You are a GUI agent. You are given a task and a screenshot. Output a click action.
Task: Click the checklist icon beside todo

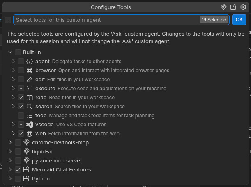coord(30,116)
